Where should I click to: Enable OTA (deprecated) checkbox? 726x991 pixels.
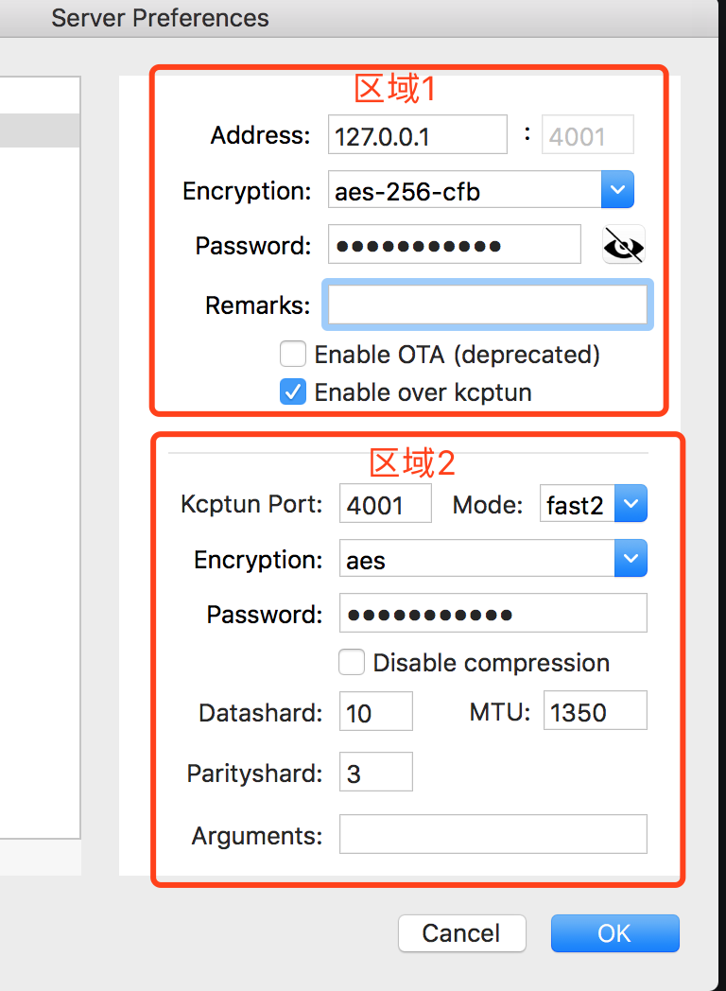293,354
